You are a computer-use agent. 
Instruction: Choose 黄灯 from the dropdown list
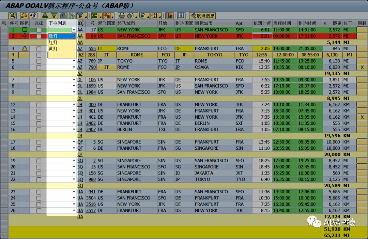tap(62, 49)
